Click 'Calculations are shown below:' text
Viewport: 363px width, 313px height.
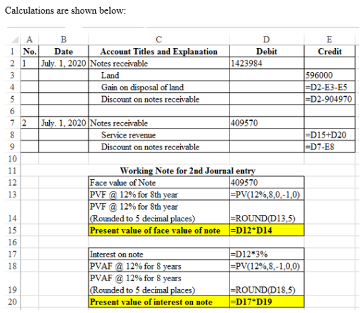coord(65,10)
